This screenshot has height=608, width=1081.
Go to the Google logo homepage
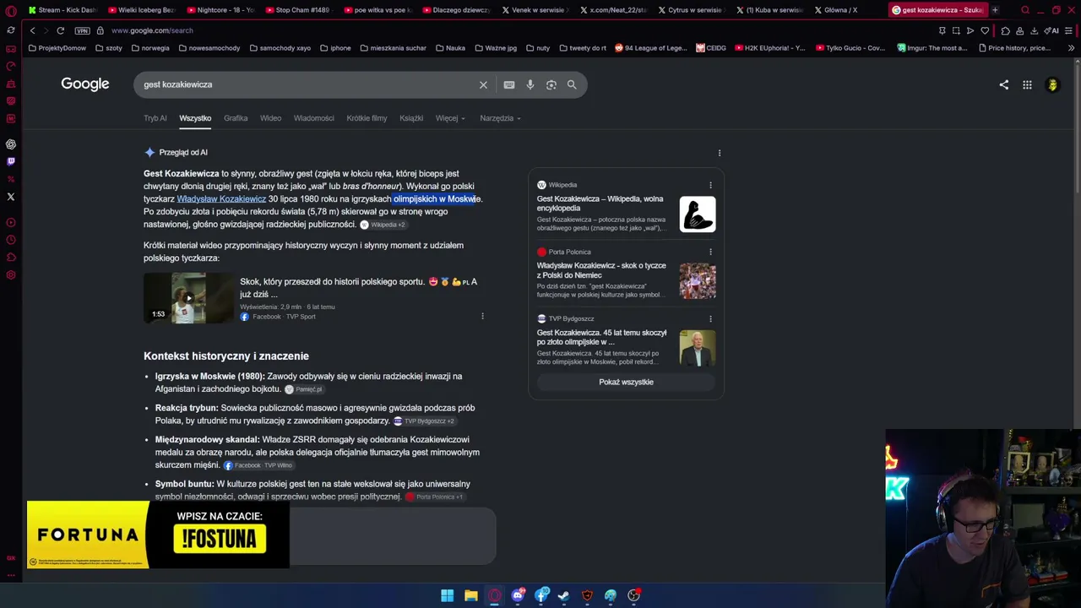point(85,84)
